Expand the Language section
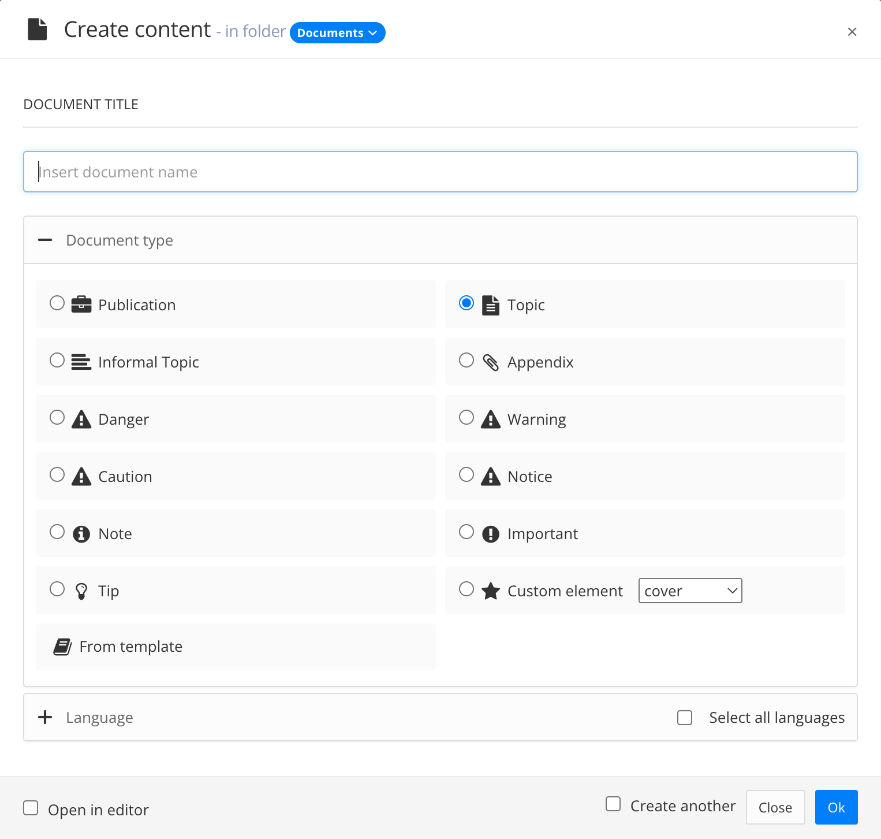Screen dimensions: 881x839 click(x=44, y=717)
